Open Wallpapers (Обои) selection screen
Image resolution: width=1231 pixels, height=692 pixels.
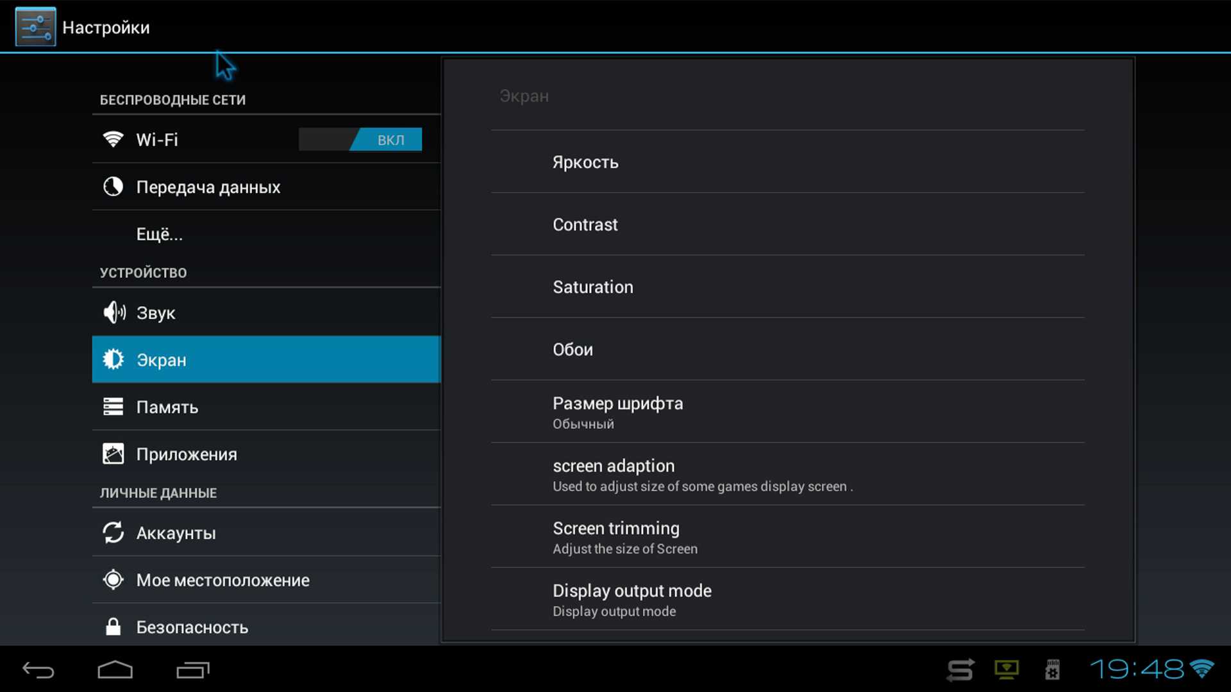click(x=571, y=349)
